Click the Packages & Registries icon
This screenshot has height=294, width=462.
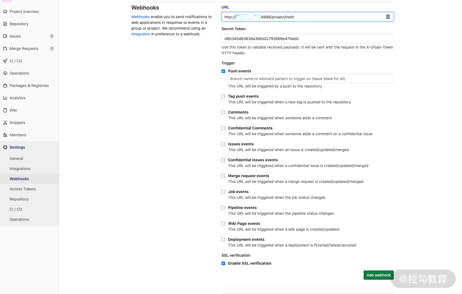click(x=5, y=86)
